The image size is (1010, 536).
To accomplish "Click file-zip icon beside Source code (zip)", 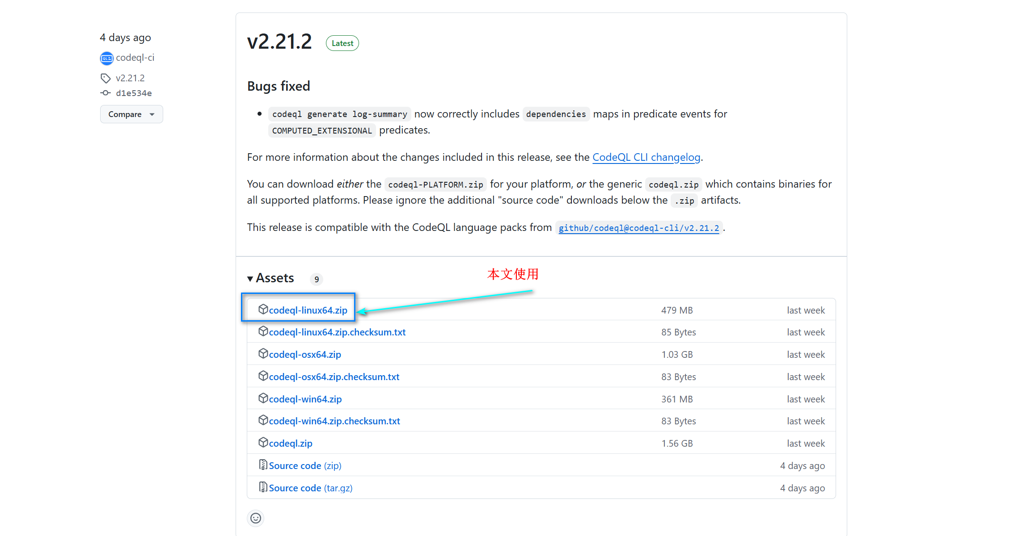I will (x=263, y=465).
